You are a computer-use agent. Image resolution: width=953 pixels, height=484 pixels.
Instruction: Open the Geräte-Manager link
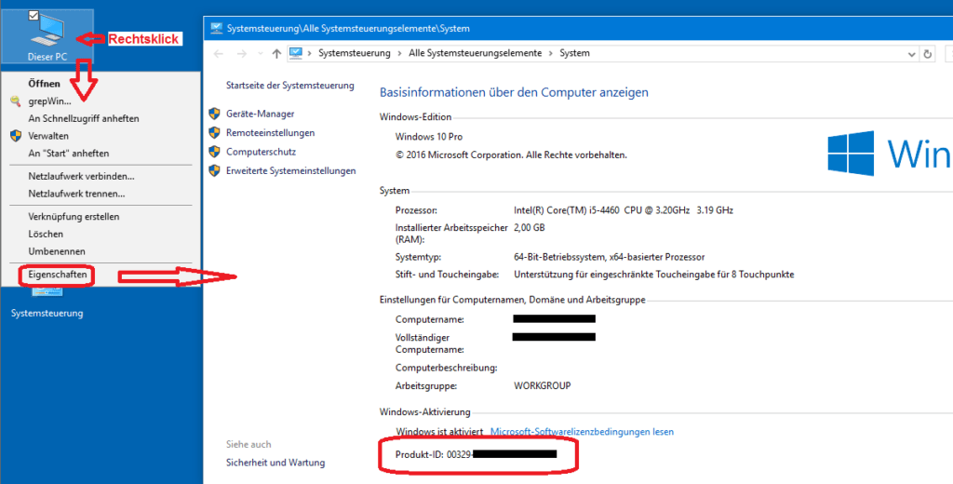tap(261, 114)
